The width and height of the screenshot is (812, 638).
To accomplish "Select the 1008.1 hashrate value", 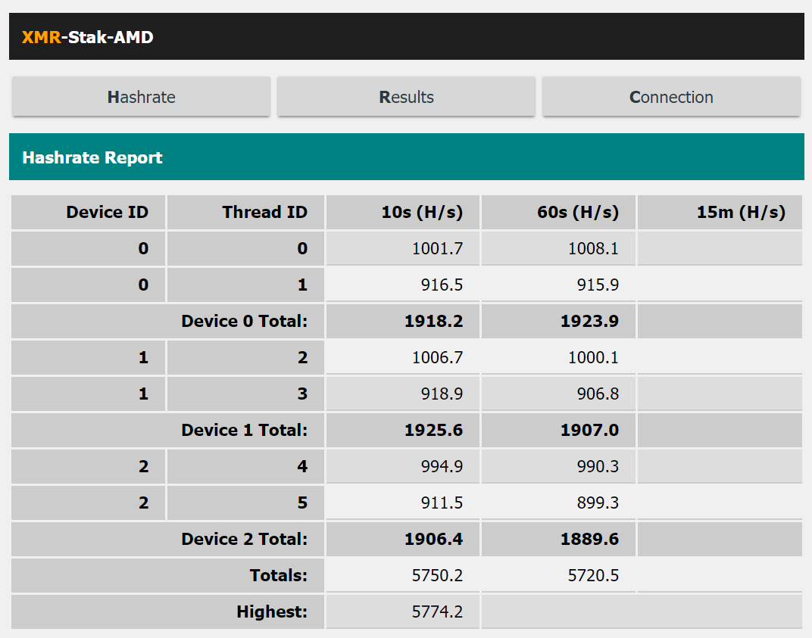I will click(x=593, y=249).
